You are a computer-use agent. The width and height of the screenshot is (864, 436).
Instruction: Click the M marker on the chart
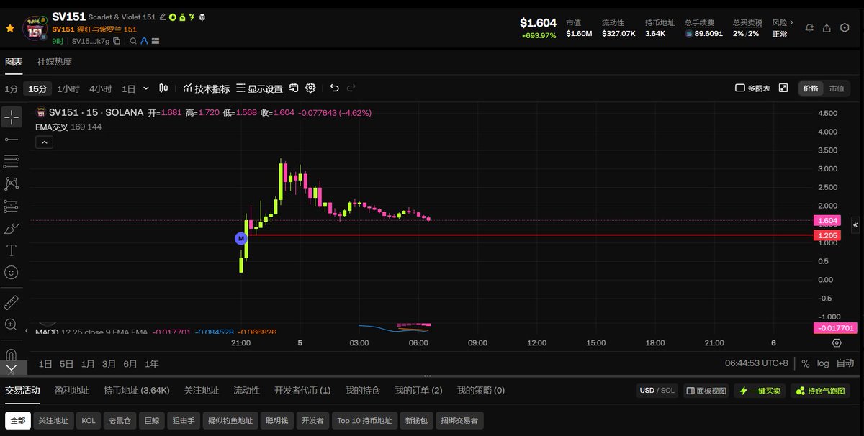(x=241, y=238)
